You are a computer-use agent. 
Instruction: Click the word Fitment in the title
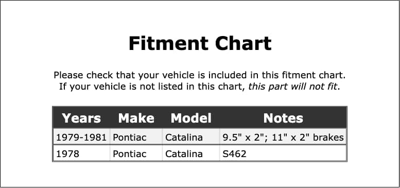click(169, 43)
